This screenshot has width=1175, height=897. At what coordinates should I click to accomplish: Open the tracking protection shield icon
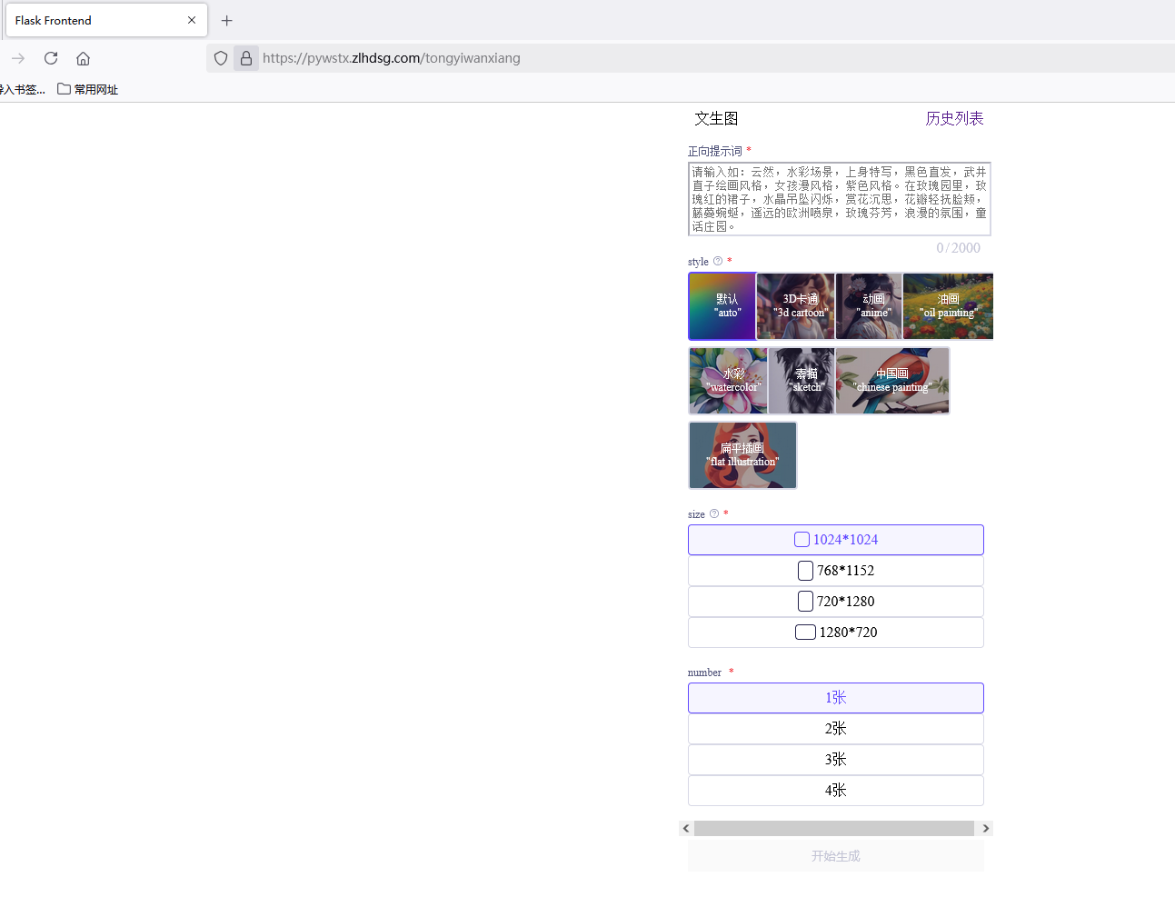point(221,58)
